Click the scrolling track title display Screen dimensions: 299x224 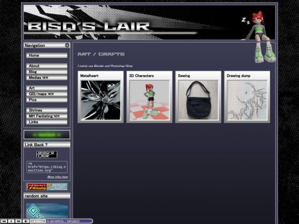pyautogui.click(x=69, y=221)
